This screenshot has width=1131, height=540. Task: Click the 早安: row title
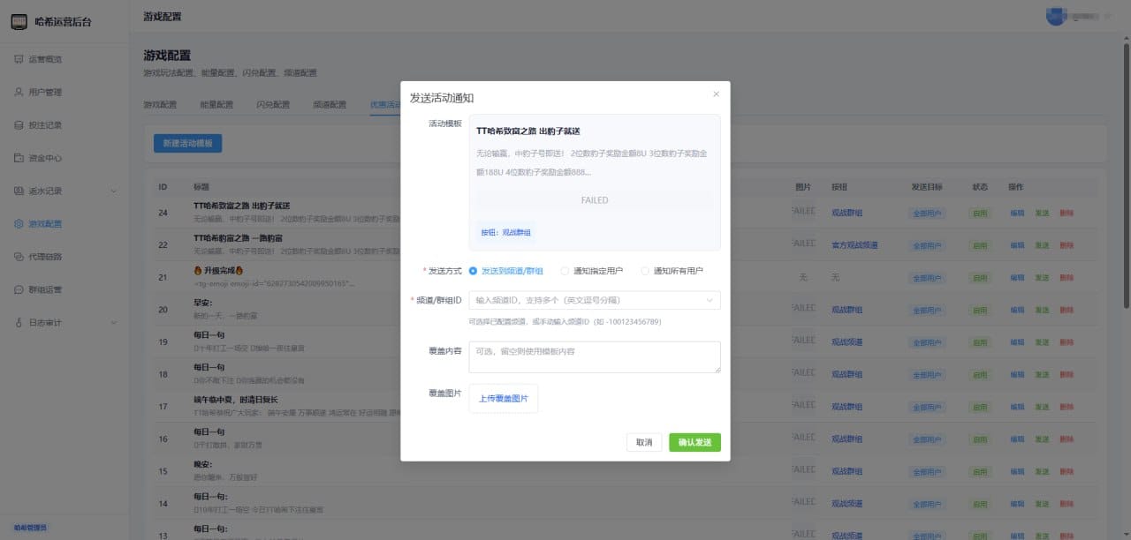tap(203, 304)
